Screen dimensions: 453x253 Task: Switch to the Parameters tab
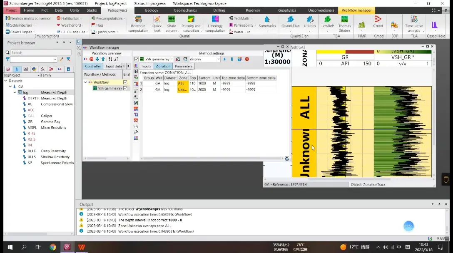click(x=184, y=66)
